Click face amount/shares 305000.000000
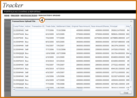This screenshot has width=137, height=98. (x=102, y=53)
